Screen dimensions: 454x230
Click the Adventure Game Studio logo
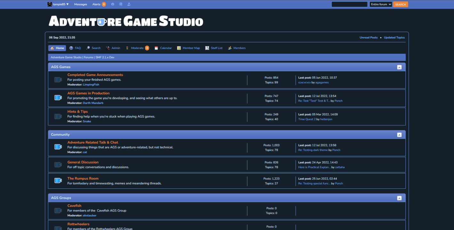pyautogui.click(x=126, y=21)
